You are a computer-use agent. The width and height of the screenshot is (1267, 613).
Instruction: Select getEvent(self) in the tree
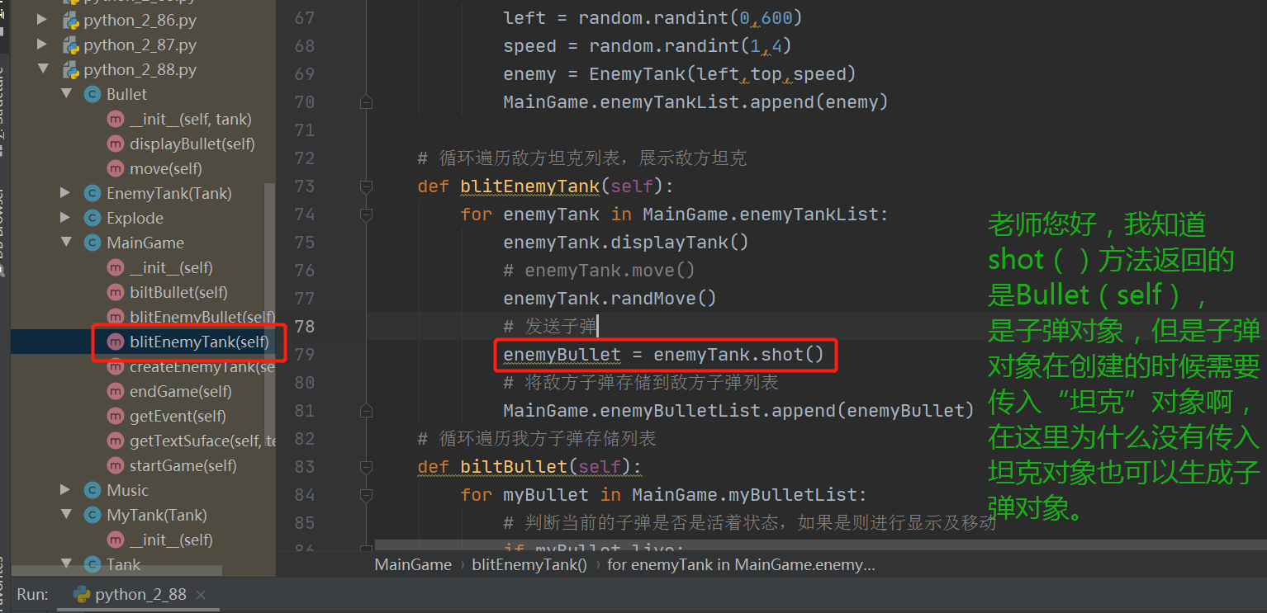[x=178, y=417]
